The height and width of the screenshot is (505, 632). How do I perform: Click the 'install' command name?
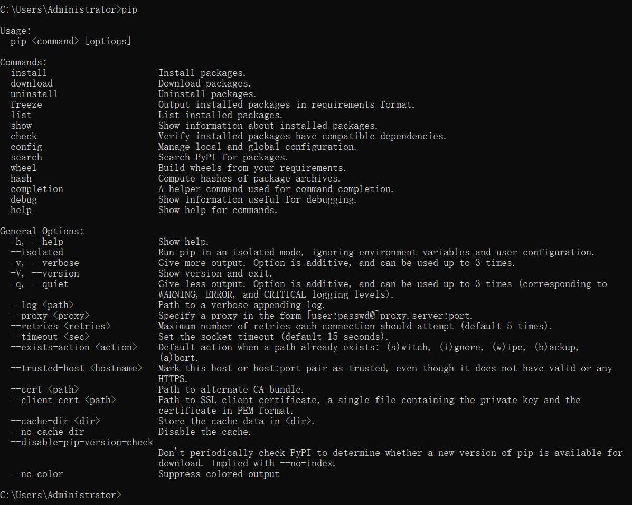click(29, 73)
